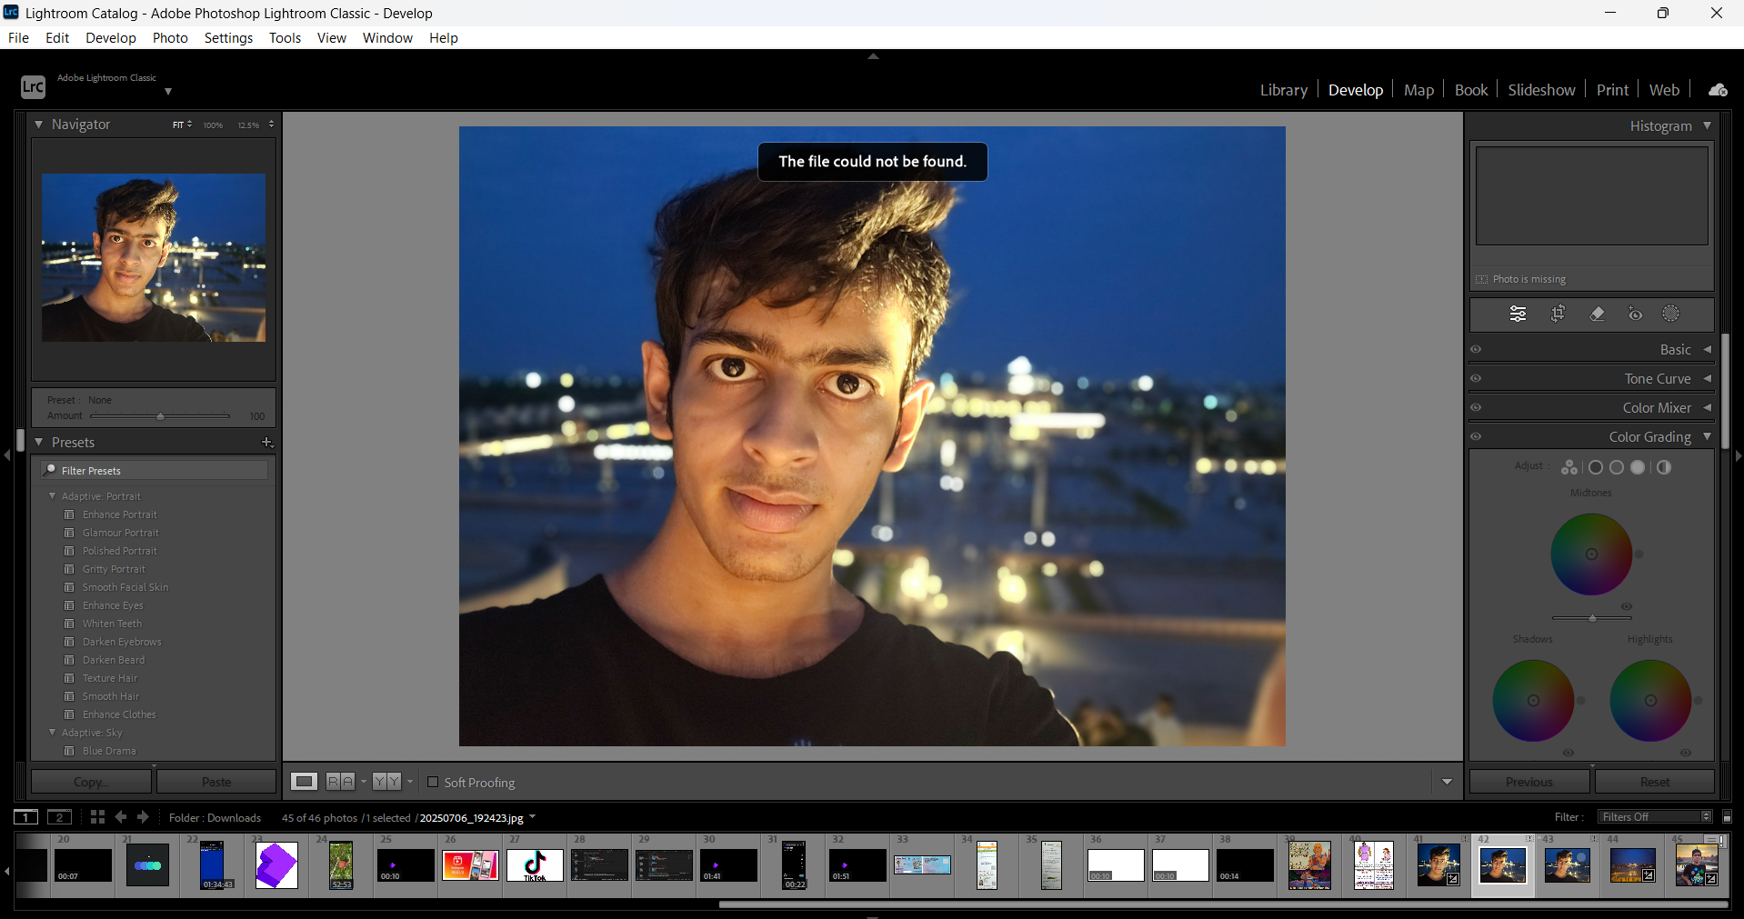Viewport: 1744px width, 919px height.
Task: Toggle shadows wheel eye preview
Action: coord(1569,753)
